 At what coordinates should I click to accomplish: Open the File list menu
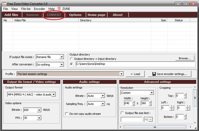click(26, 9)
